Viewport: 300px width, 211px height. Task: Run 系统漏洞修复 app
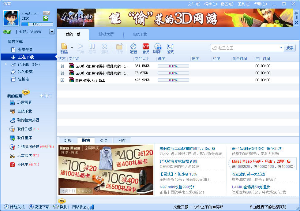(32, 147)
